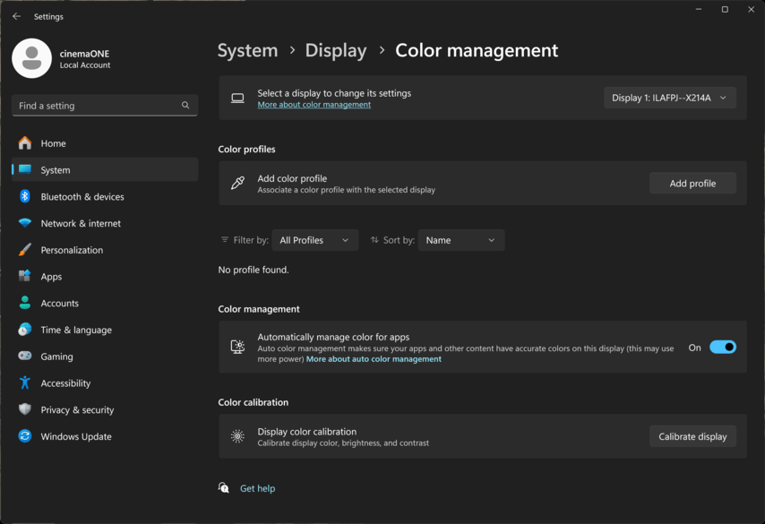This screenshot has height=524, width=765.
Task: Open More about auto color management link
Action: pos(374,359)
